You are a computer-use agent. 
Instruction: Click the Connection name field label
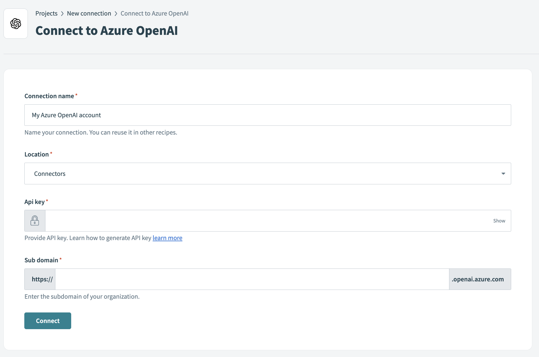pos(49,96)
